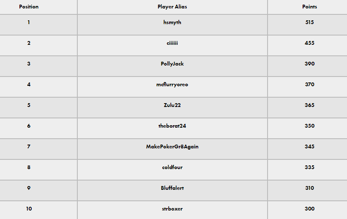The width and height of the screenshot is (347, 219).
Task: Click the 455 points value
Action: 309,43
